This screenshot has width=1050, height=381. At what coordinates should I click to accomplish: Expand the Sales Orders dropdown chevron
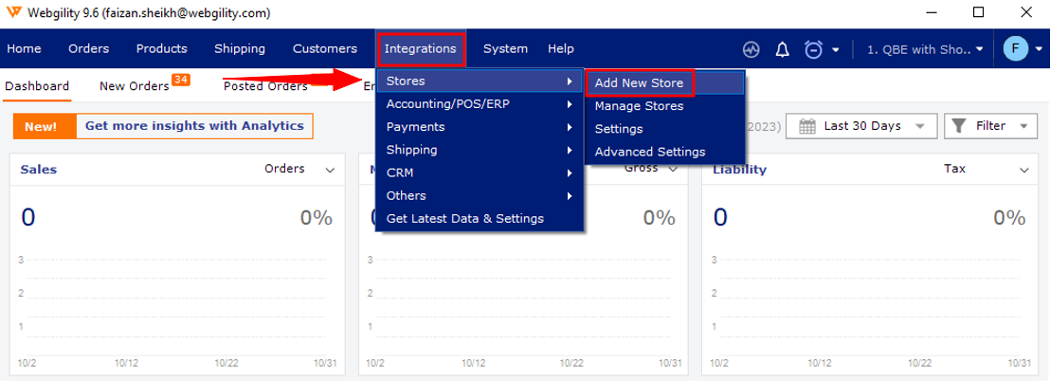330,170
